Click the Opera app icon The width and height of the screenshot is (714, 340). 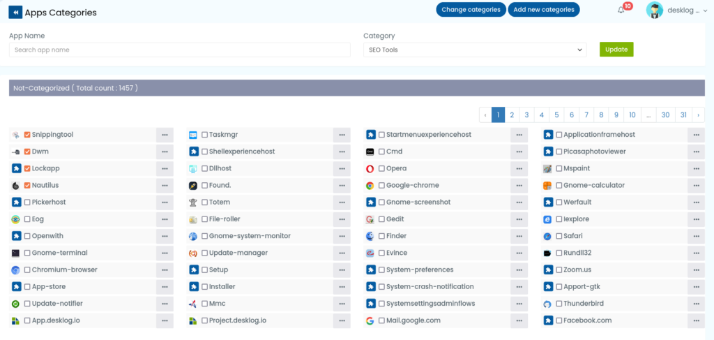coord(370,169)
